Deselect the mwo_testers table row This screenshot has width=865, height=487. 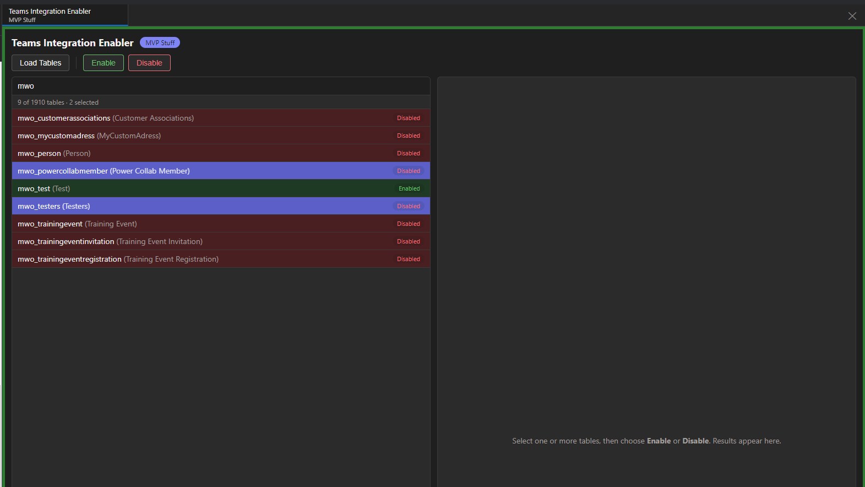click(221, 206)
